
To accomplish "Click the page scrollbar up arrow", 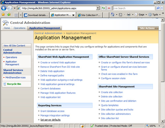I will point(163,20).
